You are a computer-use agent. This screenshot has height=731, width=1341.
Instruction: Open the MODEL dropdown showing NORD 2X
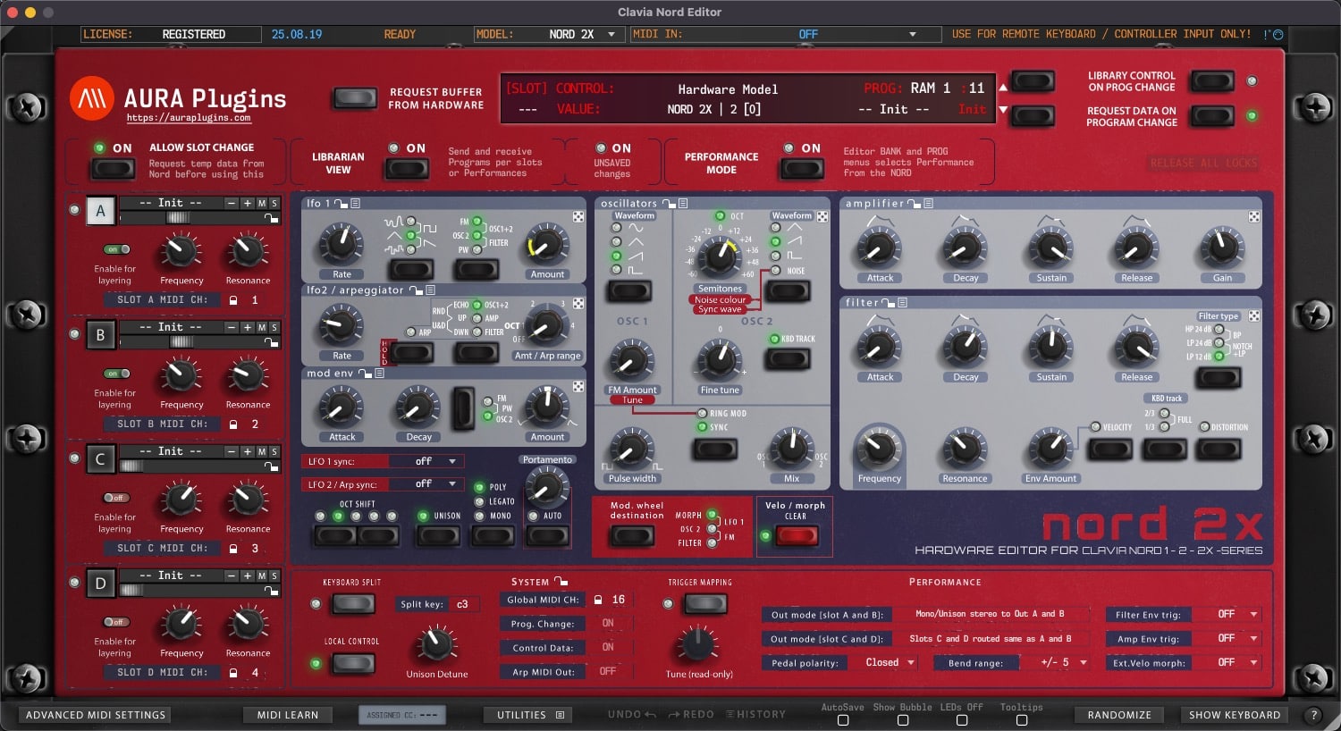(x=549, y=34)
